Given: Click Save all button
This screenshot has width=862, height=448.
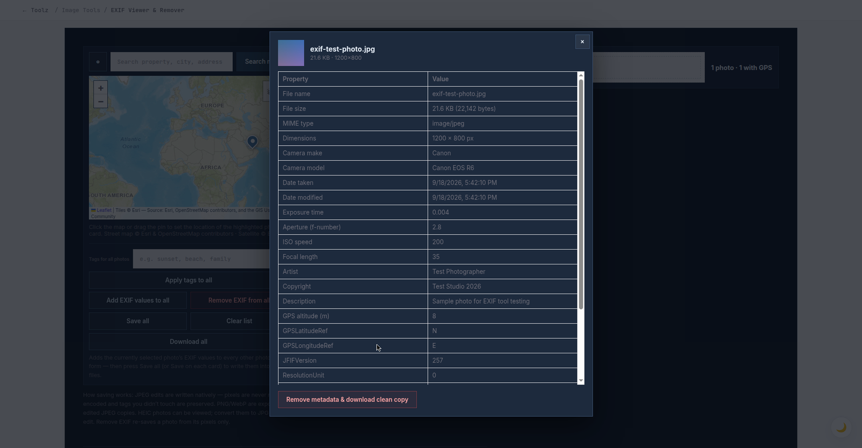Looking at the screenshot, I should coord(138,321).
